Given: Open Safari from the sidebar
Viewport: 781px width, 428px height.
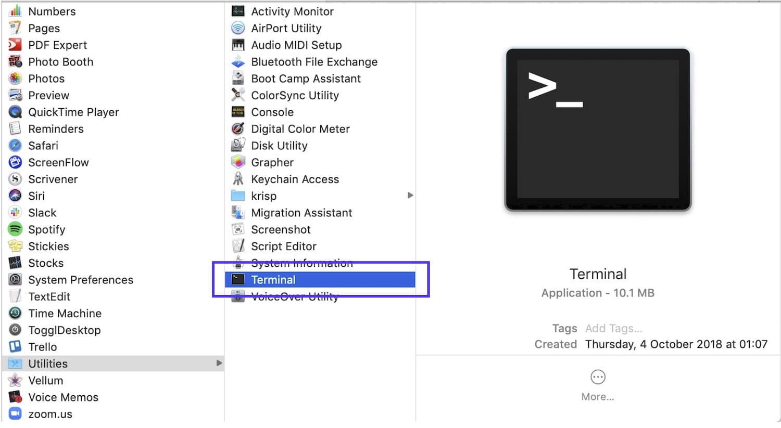Looking at the screenshot, I should tap(43, 145).
